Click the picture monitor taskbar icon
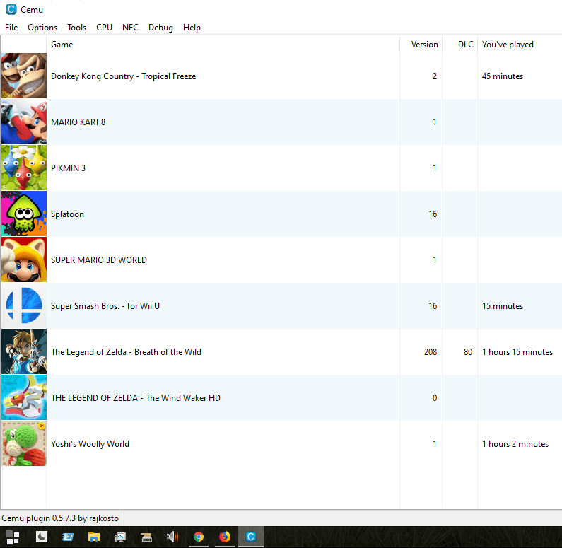562x548 pixels. click(120, 537)
